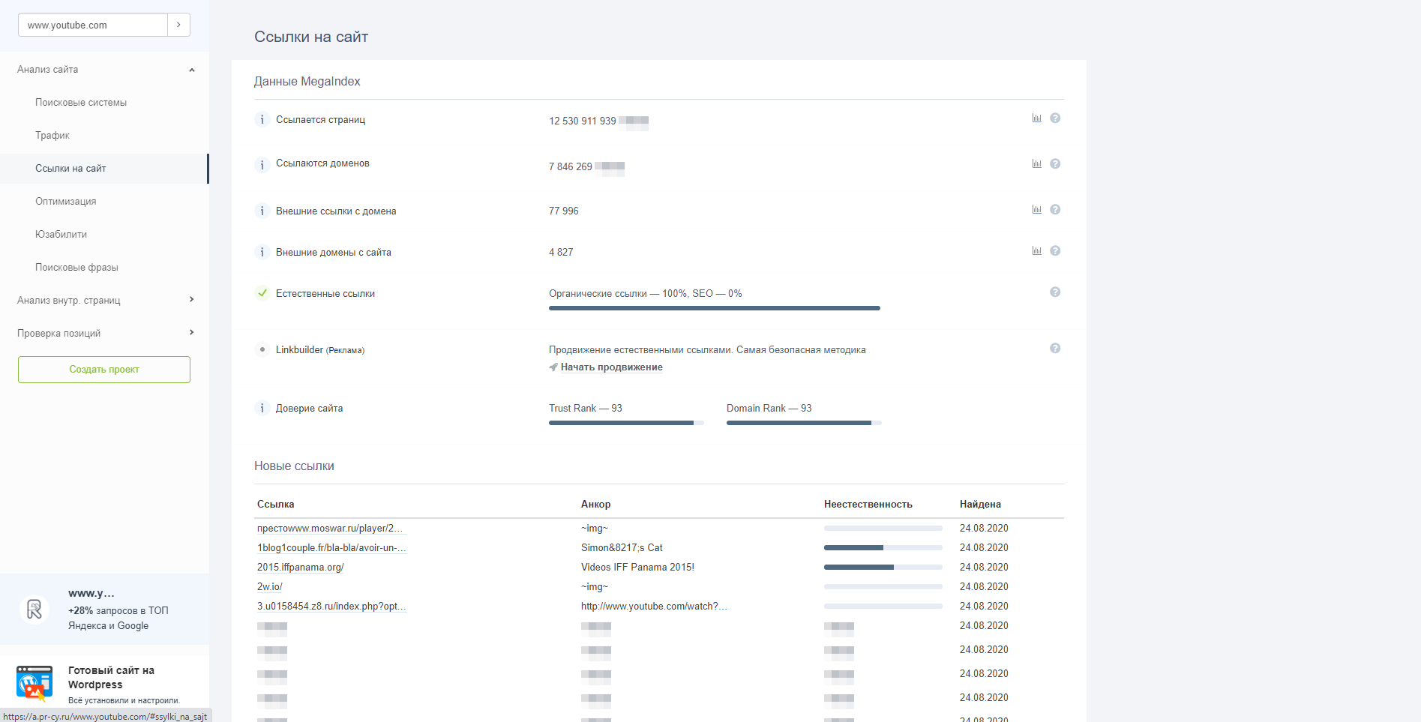Open chart for Внешние ссылки с домена

pyautogui.click(x=1036, y=209)
